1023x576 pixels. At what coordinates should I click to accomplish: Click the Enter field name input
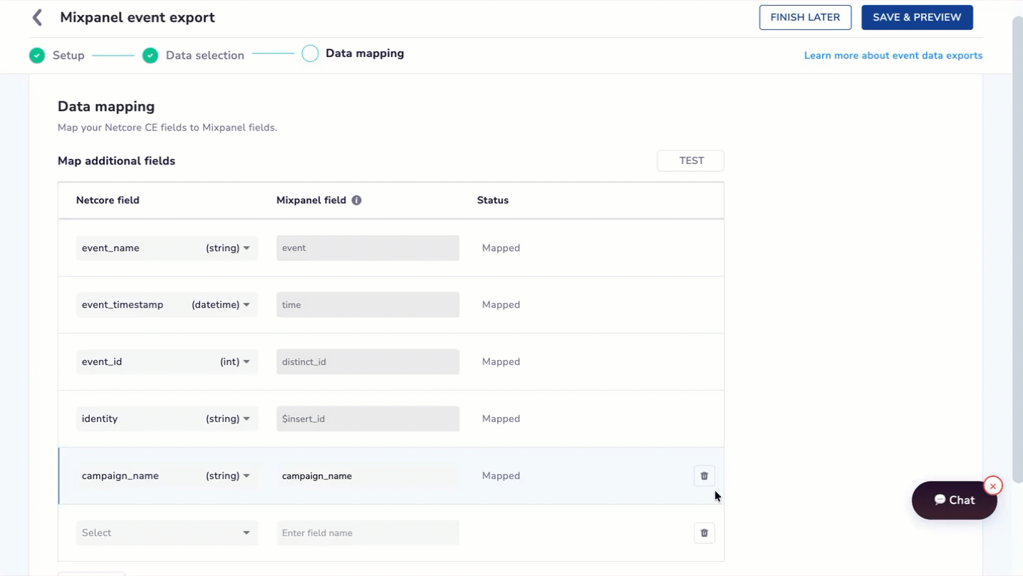coord(368,533)
